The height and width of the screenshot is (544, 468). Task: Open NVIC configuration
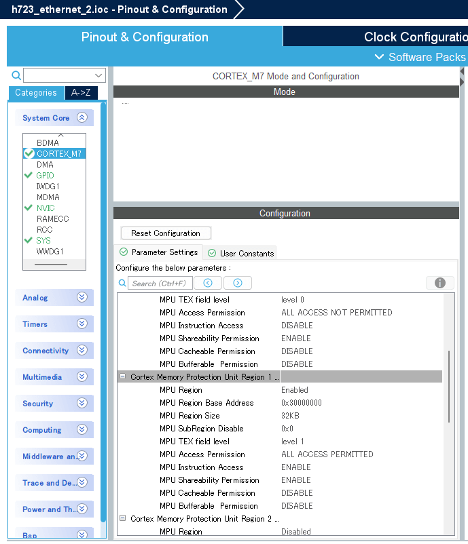point(46,208)
